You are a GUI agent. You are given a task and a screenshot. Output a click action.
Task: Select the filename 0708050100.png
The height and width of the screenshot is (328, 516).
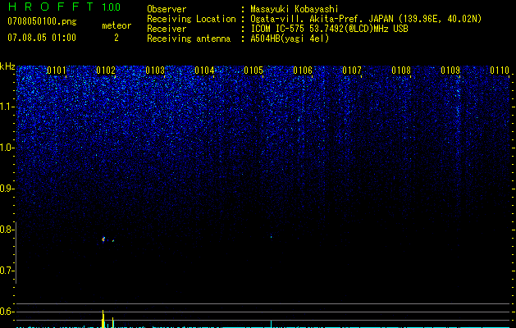click(42, 22)
